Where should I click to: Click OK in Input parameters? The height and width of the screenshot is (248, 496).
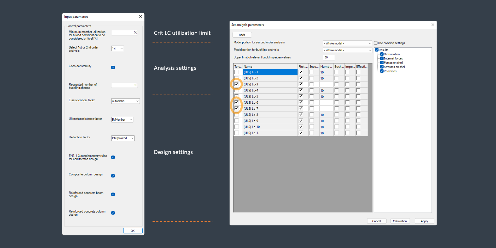(133, 231)
